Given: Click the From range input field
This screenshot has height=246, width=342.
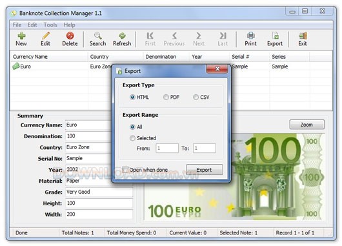Looking at the screenshot, I should coord(167,149).
